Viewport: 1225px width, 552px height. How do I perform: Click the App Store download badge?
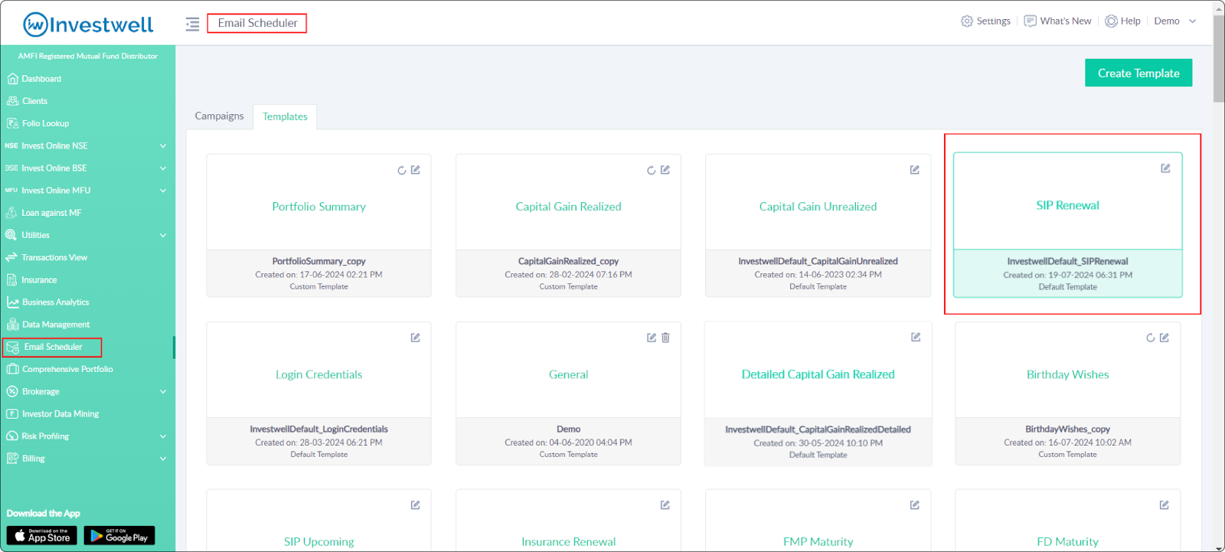[41, 535]
